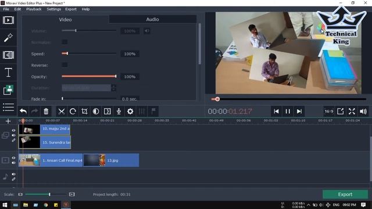Adjust the Duration stepper arrows
372x209 pixels.
114,88
